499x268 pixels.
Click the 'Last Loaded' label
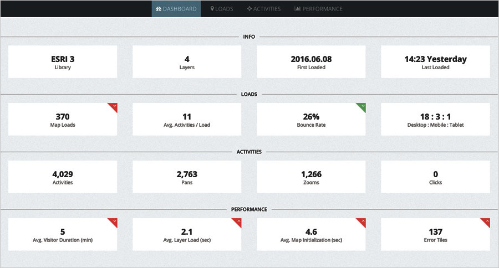(x=435, y=68)
